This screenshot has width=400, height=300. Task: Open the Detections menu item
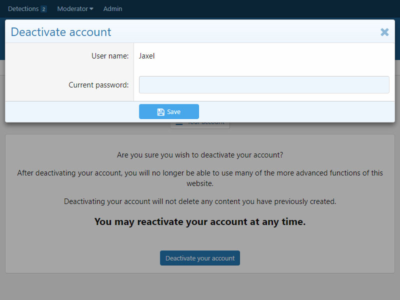(x=23, y=9)
